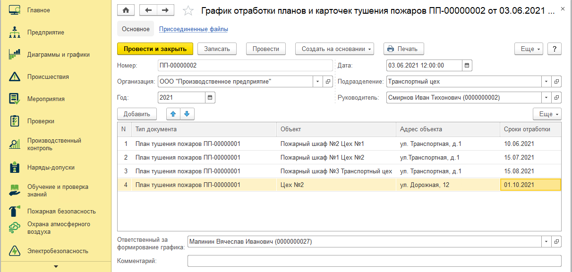Open the Электробезопасность sidebar icon
Viewport: 572px width, 272px height.
pyautogui.click(x=15, y=251)
